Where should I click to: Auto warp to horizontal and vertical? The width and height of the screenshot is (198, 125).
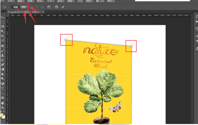tap(42, 7)
